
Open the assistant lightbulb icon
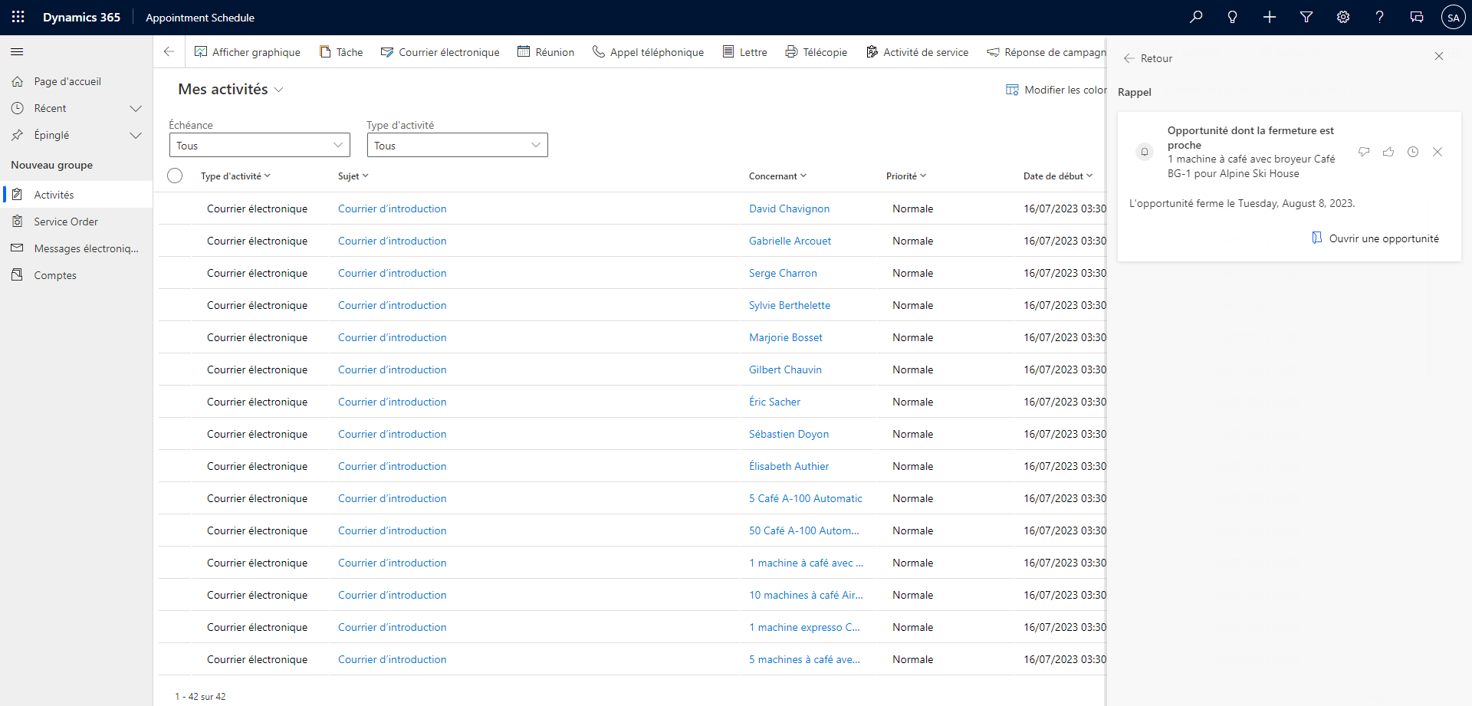(x=1233, y=17)
